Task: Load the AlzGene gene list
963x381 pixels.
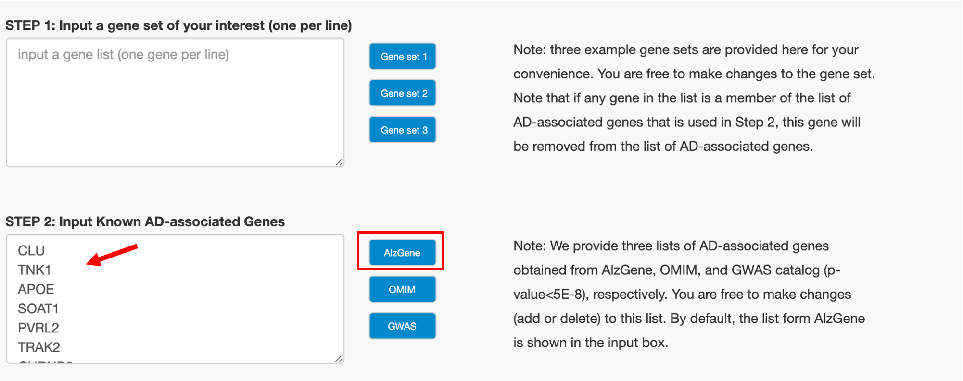Action: tap(403, 253)
